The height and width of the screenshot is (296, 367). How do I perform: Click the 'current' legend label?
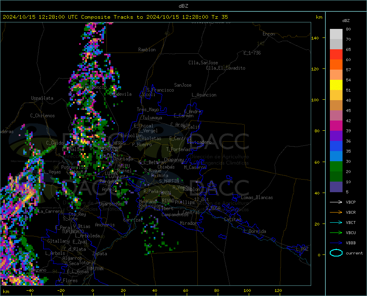point(354,253)
